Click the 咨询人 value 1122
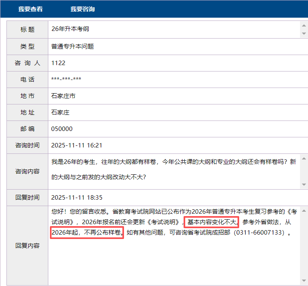The image size is (308, 286). pyautogui.click(x=58, y=63)
